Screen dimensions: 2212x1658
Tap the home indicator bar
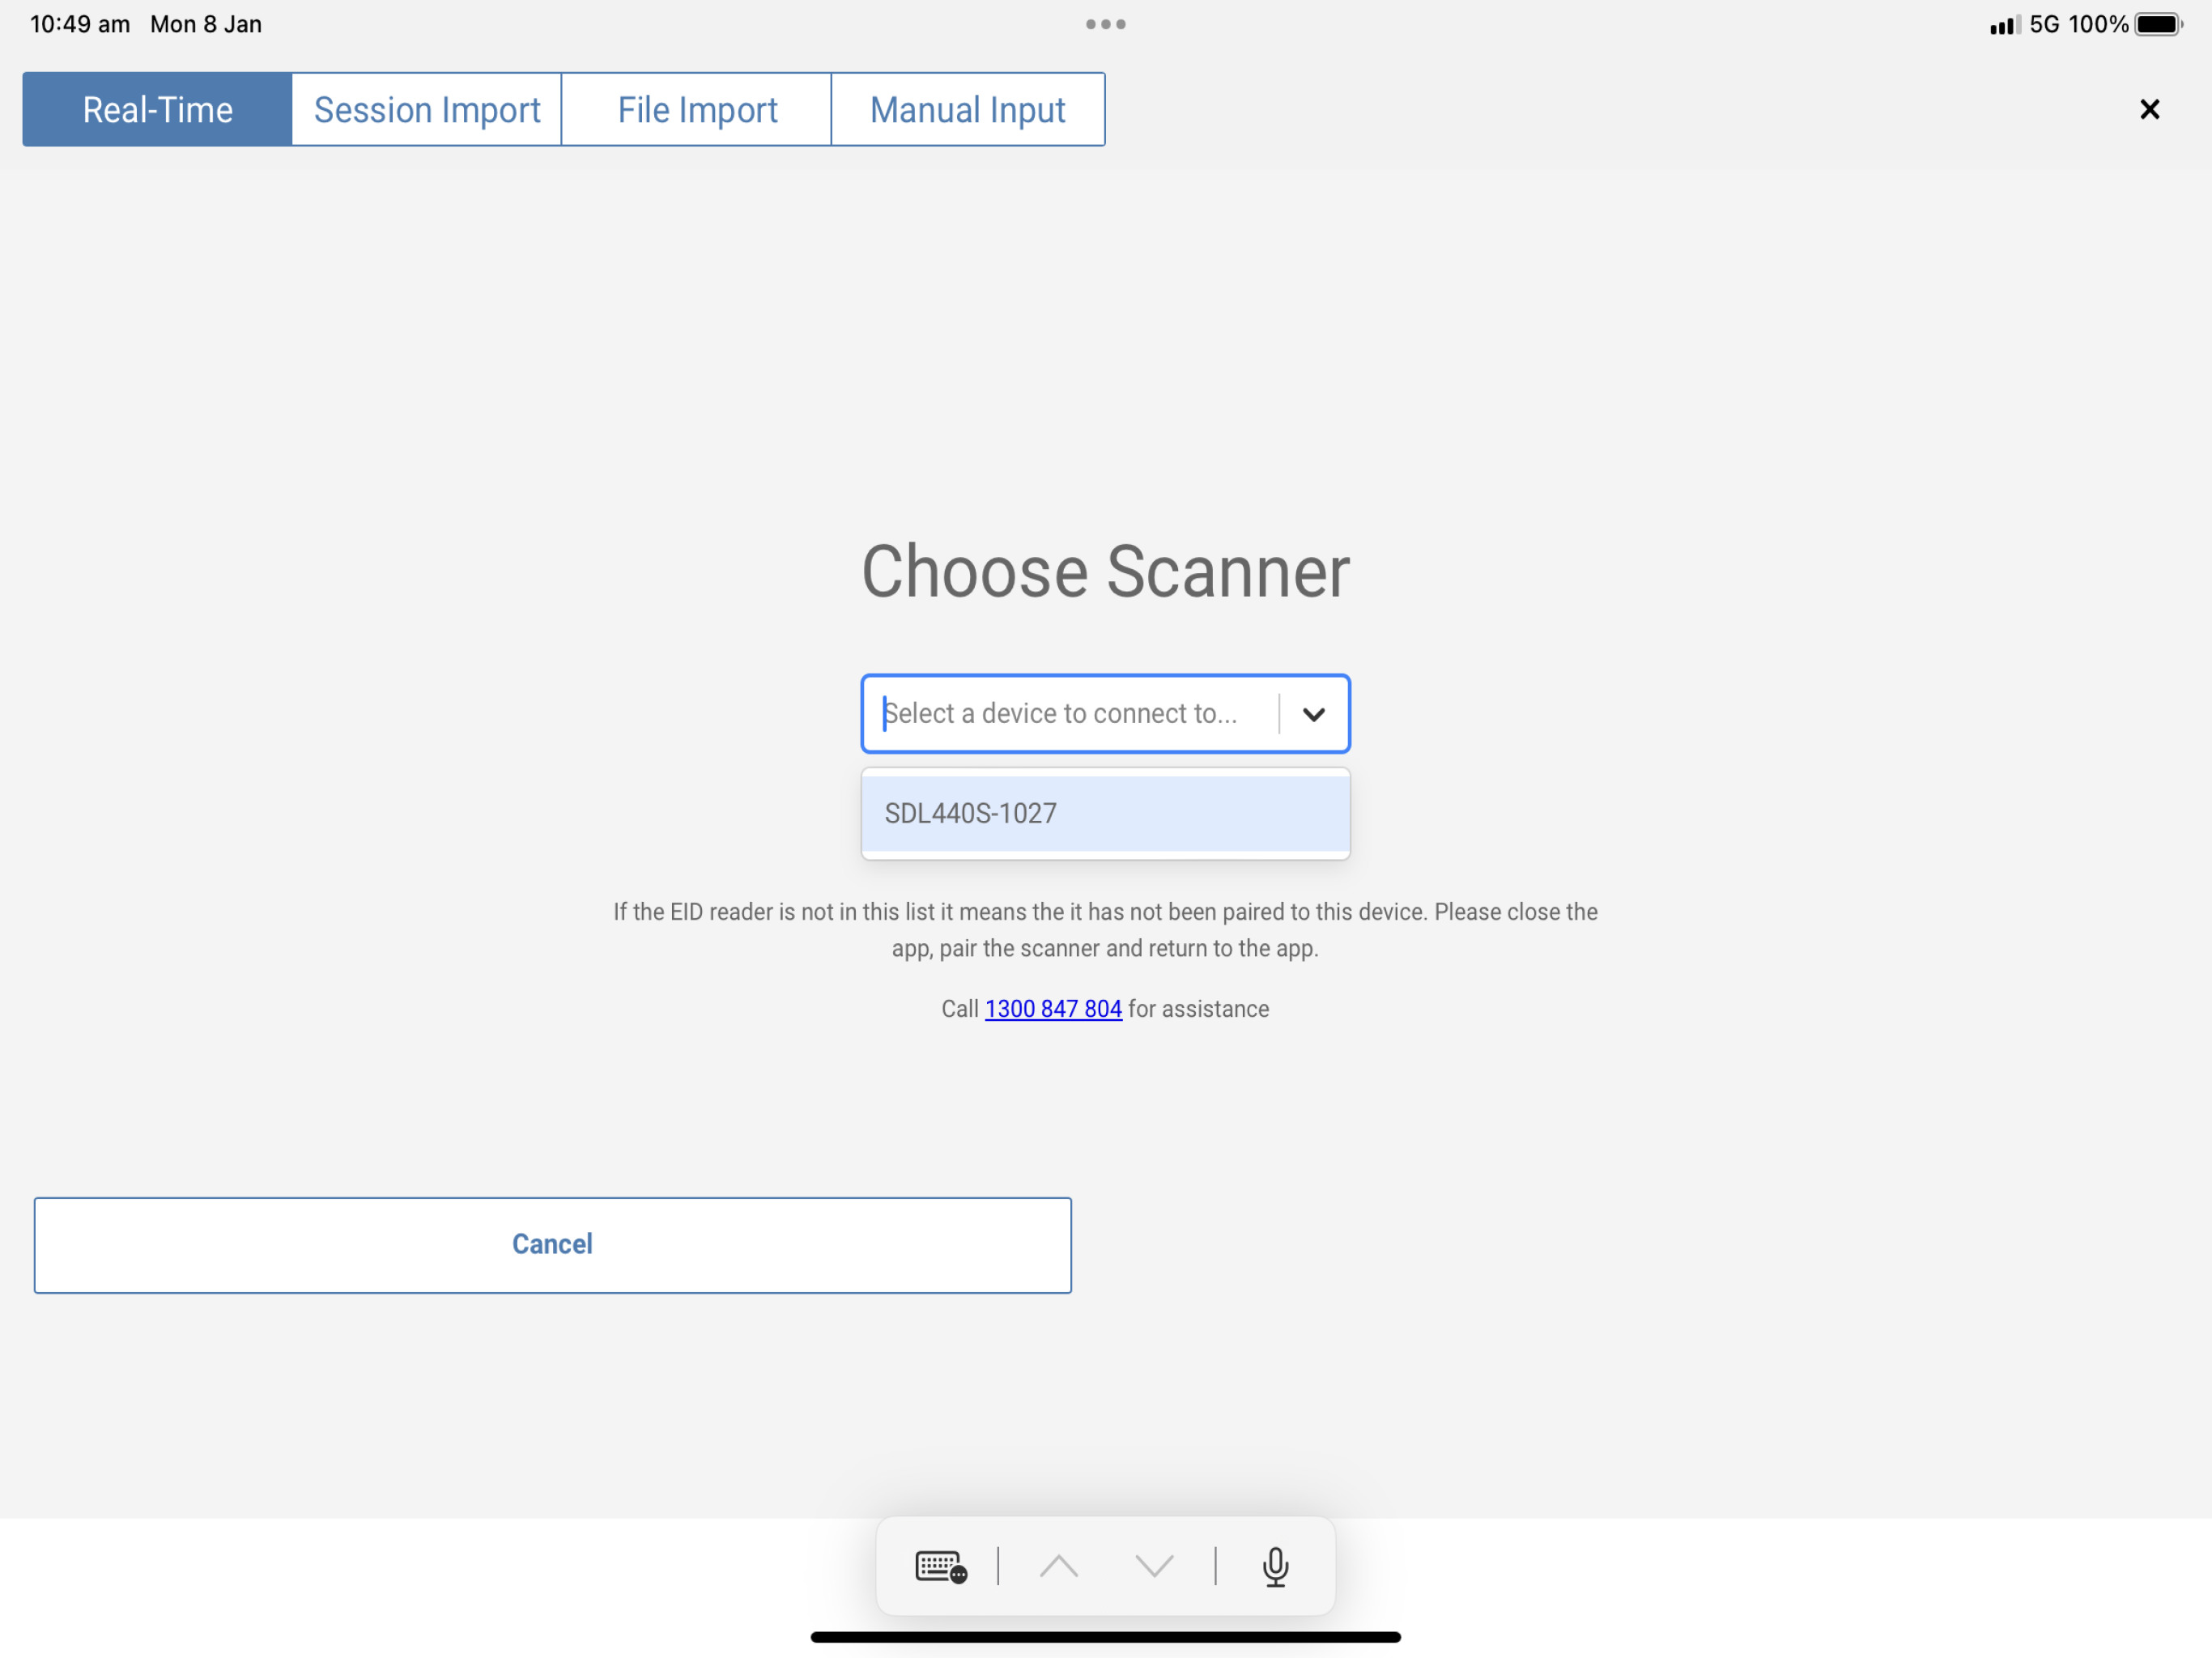[1105, 1637]
